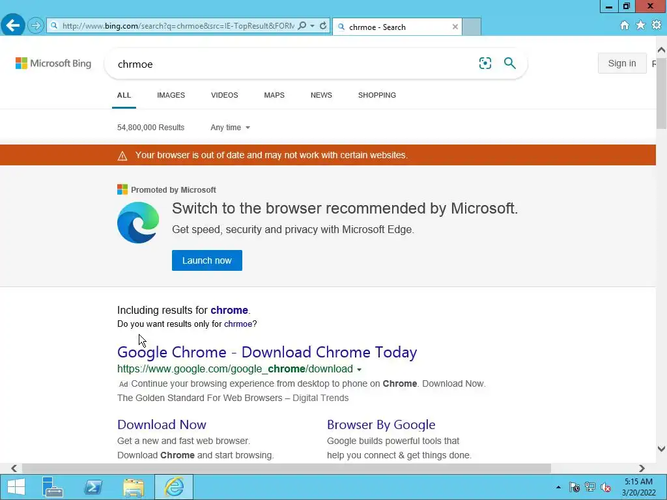Click the out-of-date browser warning icon
The width and height of the screenshot is (667, 500).
point(122,156)
